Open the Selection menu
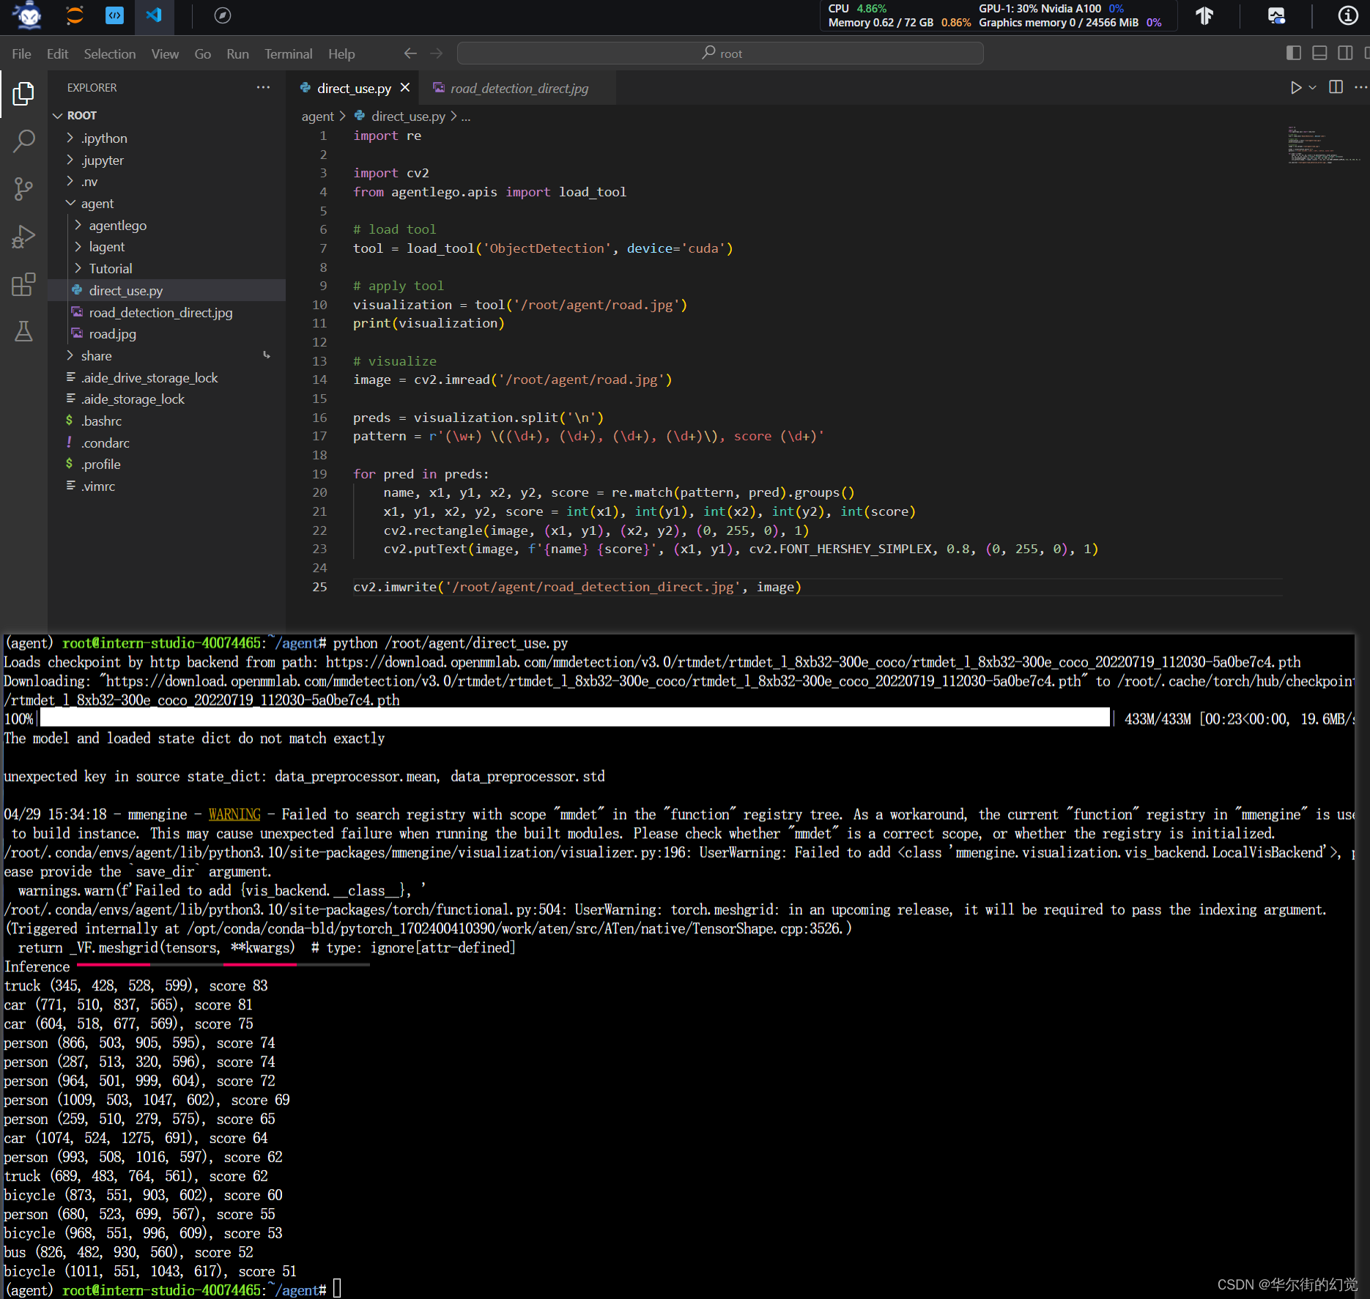Viewport: 1370px width, 1299px height. pyautogui.click(x=109, y=53)
